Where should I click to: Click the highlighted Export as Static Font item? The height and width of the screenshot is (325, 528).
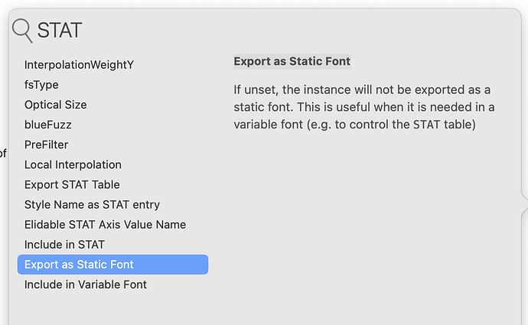[112, 265]
